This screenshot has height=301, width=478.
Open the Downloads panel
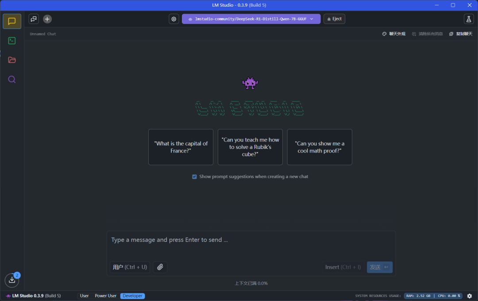point(12,280)
